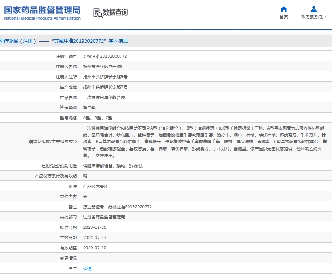Click the 第二类 management category value
Viewport: 332px width, 277px height.
coord(89,108)
